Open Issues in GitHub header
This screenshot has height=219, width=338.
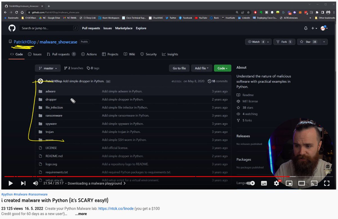pos(108,28)
